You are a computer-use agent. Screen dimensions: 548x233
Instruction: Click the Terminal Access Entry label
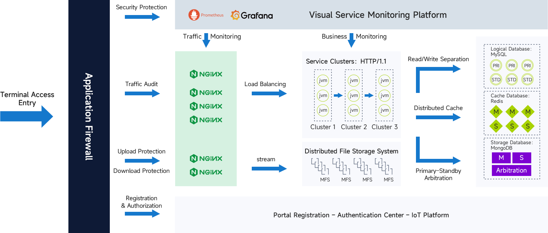(27, 99)
